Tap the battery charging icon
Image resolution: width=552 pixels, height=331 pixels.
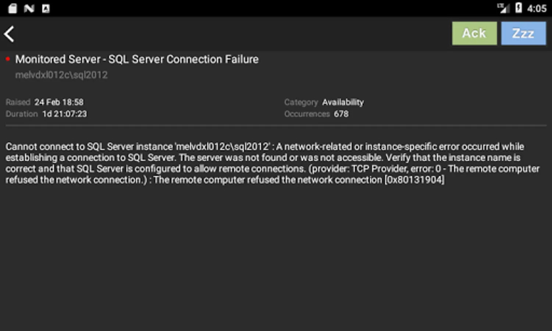tap(519, 8)
